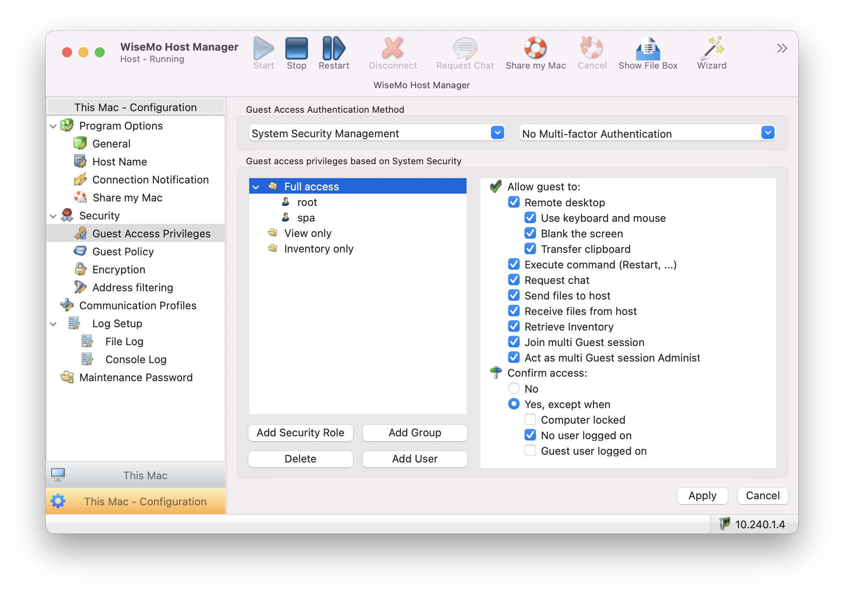
Task: Launch the Wizard wand icon
Action: coord(711,48)
